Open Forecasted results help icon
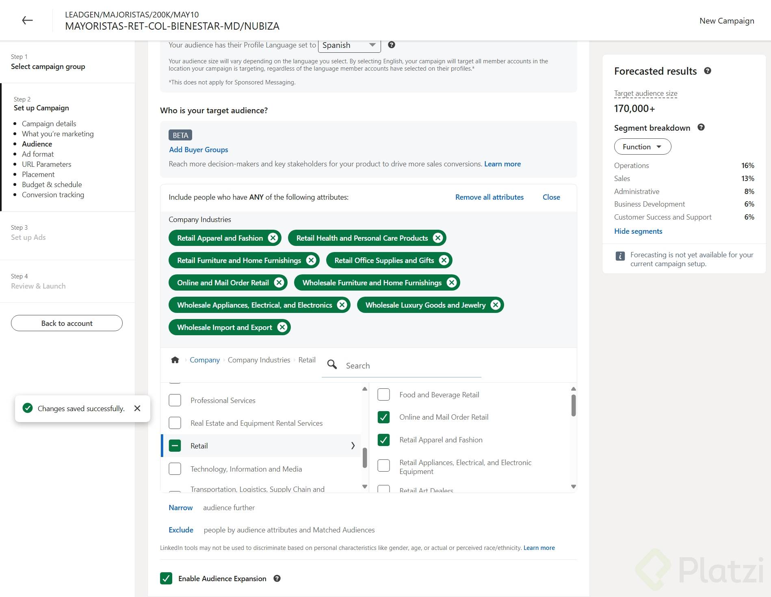 point(707,71)
